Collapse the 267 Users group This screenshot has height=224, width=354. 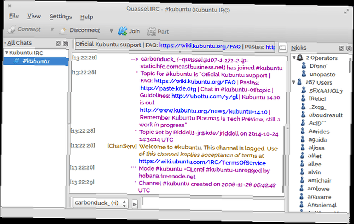pyautogui.click(x=293, y=82)
